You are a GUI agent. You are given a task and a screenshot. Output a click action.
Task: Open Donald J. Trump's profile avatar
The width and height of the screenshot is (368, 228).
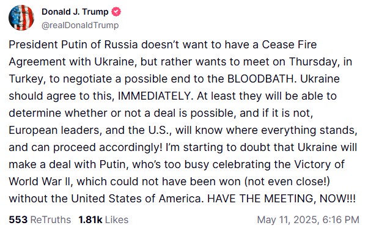coord(21,18)
